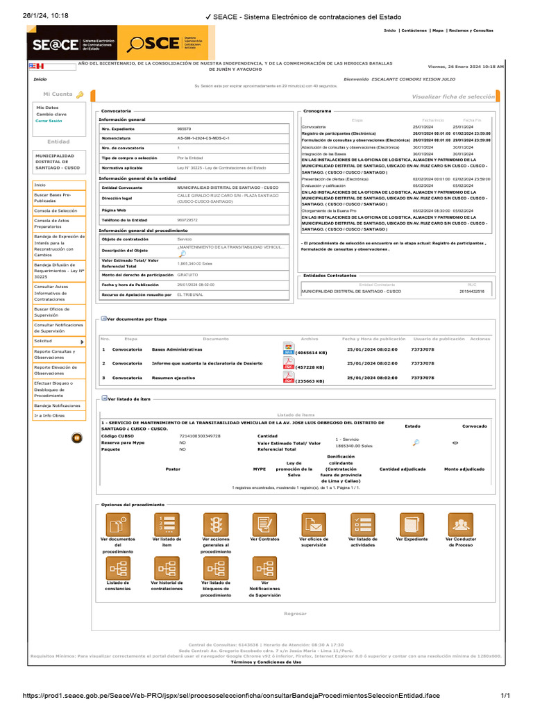533x711 pixels.
Task: Open Buscar Oficios de Supervisión
Action: [x=59, y=312]
